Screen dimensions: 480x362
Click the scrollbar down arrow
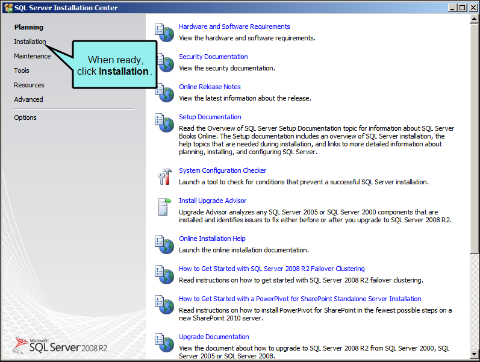pos(474,354)
